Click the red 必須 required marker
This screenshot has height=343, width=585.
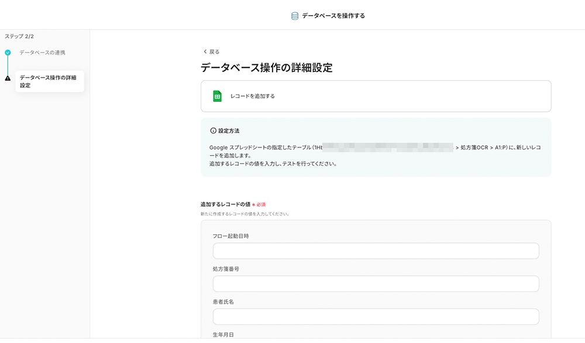point(261,205)
